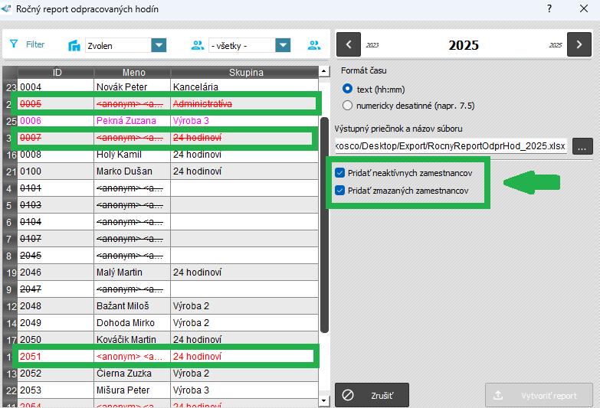Open the - všetky - group dropdown
600x408 pixels.
pyautogui.click(x=284, y=46)
